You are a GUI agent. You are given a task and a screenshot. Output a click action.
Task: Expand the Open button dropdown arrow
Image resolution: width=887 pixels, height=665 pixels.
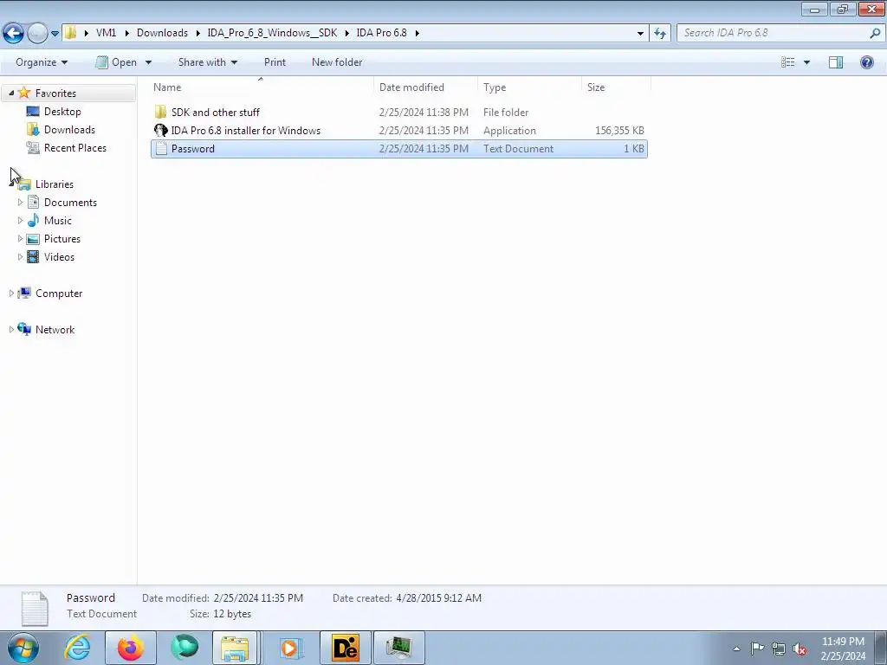[x=148, y=62]
